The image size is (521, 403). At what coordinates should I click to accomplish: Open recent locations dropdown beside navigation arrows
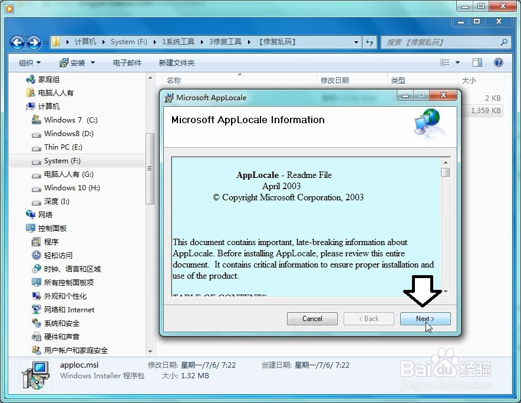pos(45,42)
